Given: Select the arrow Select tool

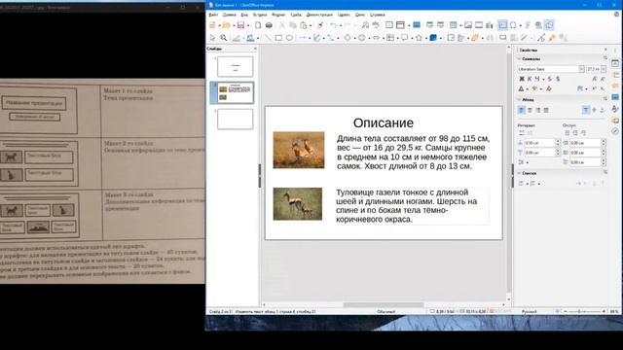Looking at the screenshot, I should click(x=212, y=38).
